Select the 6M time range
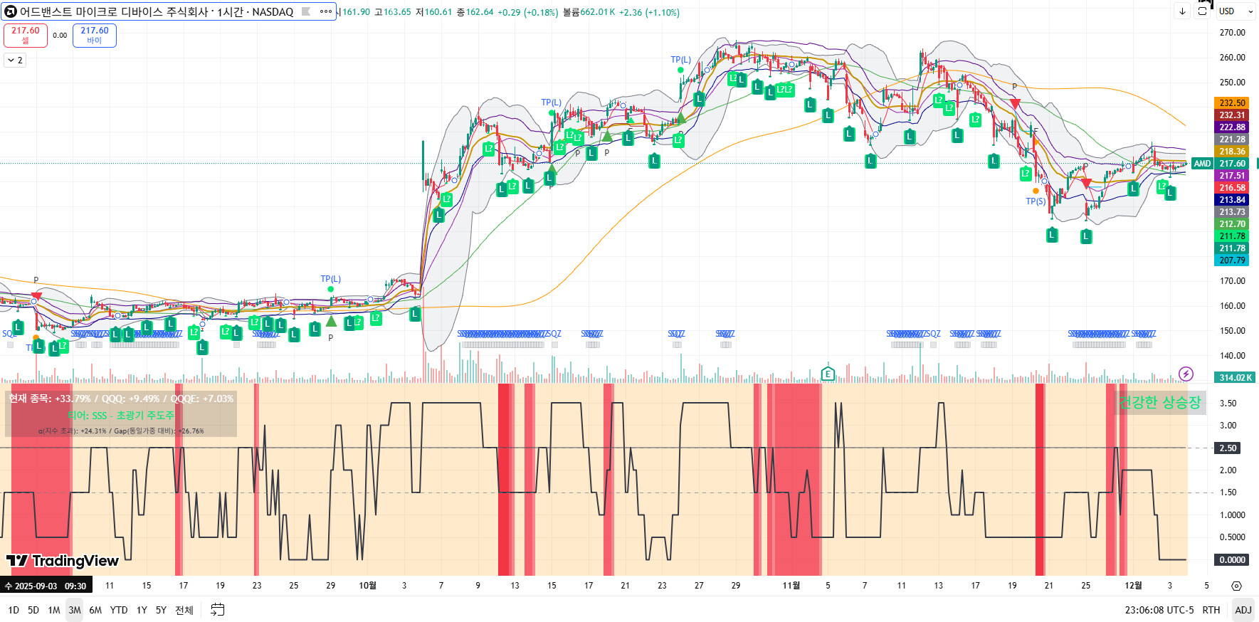 click(x=95, y=610)
